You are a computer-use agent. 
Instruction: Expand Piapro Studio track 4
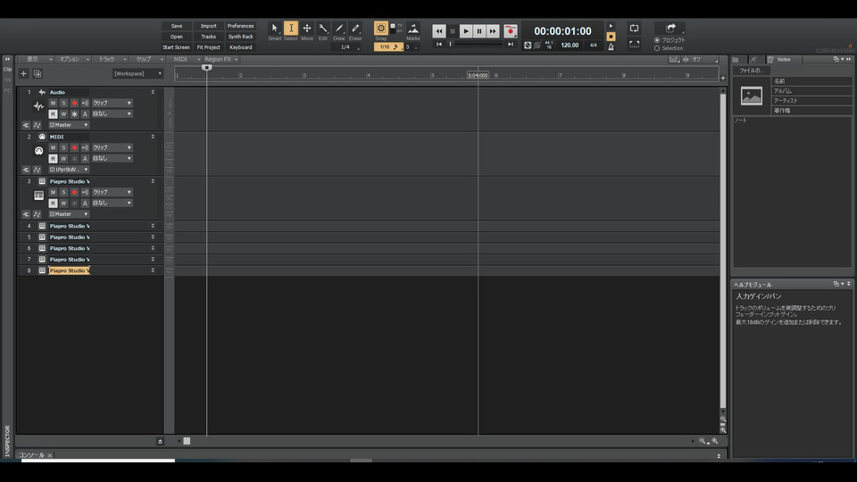click(x=153, y=226)
